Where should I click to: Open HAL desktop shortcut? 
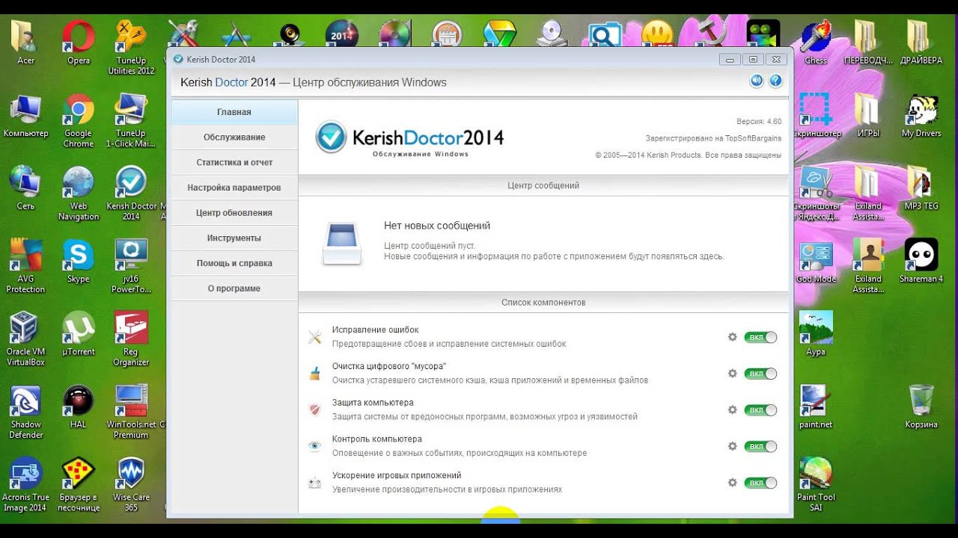[78, 406]
